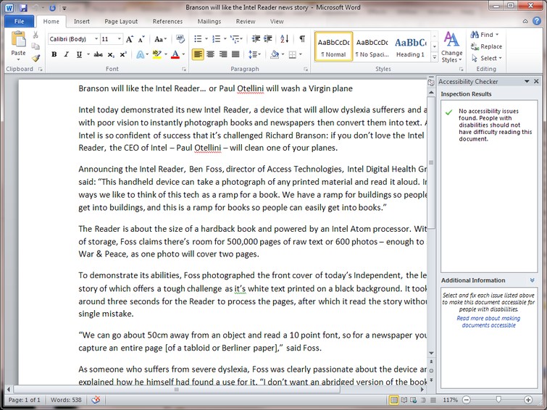Toggle Underline formatting
This screenshot has width=547, height=410.
(x=79, y=54)
